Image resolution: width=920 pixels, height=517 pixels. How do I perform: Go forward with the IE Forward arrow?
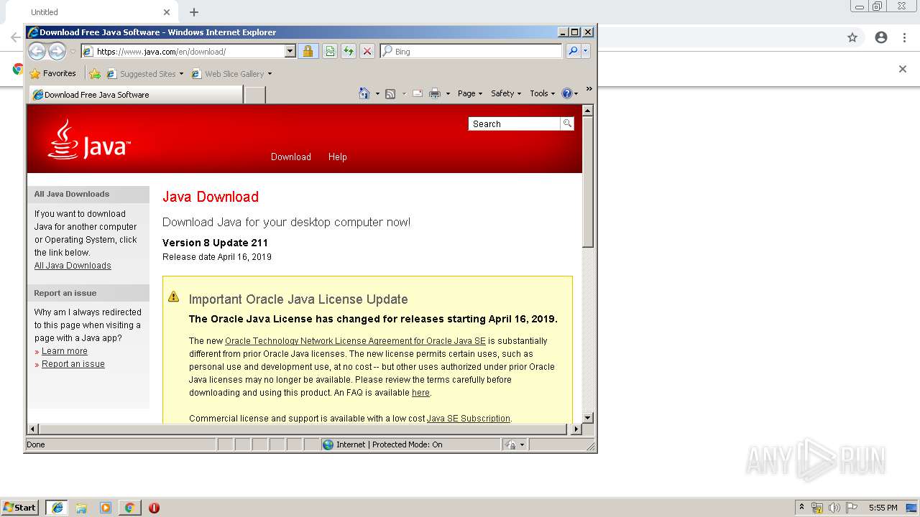point(57,51)
